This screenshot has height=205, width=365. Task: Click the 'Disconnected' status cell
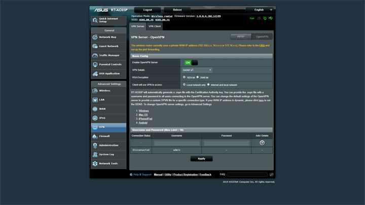point(141,150)
